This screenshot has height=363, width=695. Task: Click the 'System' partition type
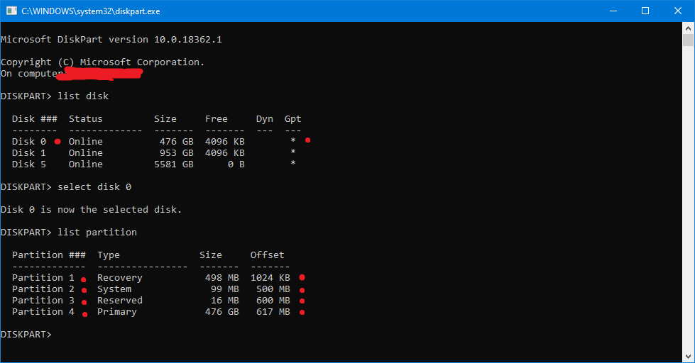pos(114,289)
